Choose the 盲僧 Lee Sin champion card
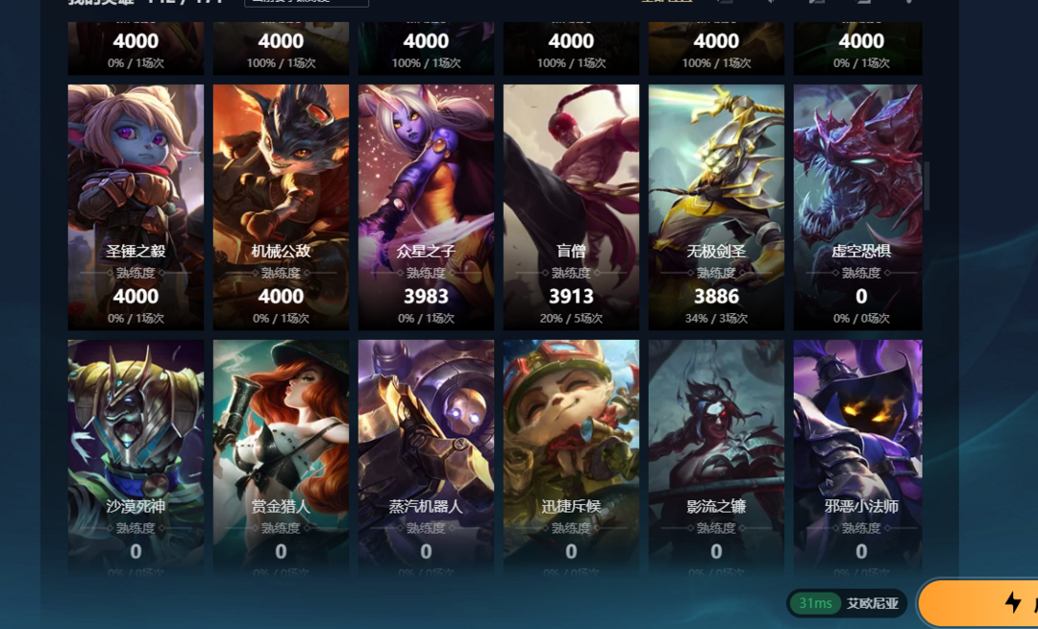 coord(571,207)
